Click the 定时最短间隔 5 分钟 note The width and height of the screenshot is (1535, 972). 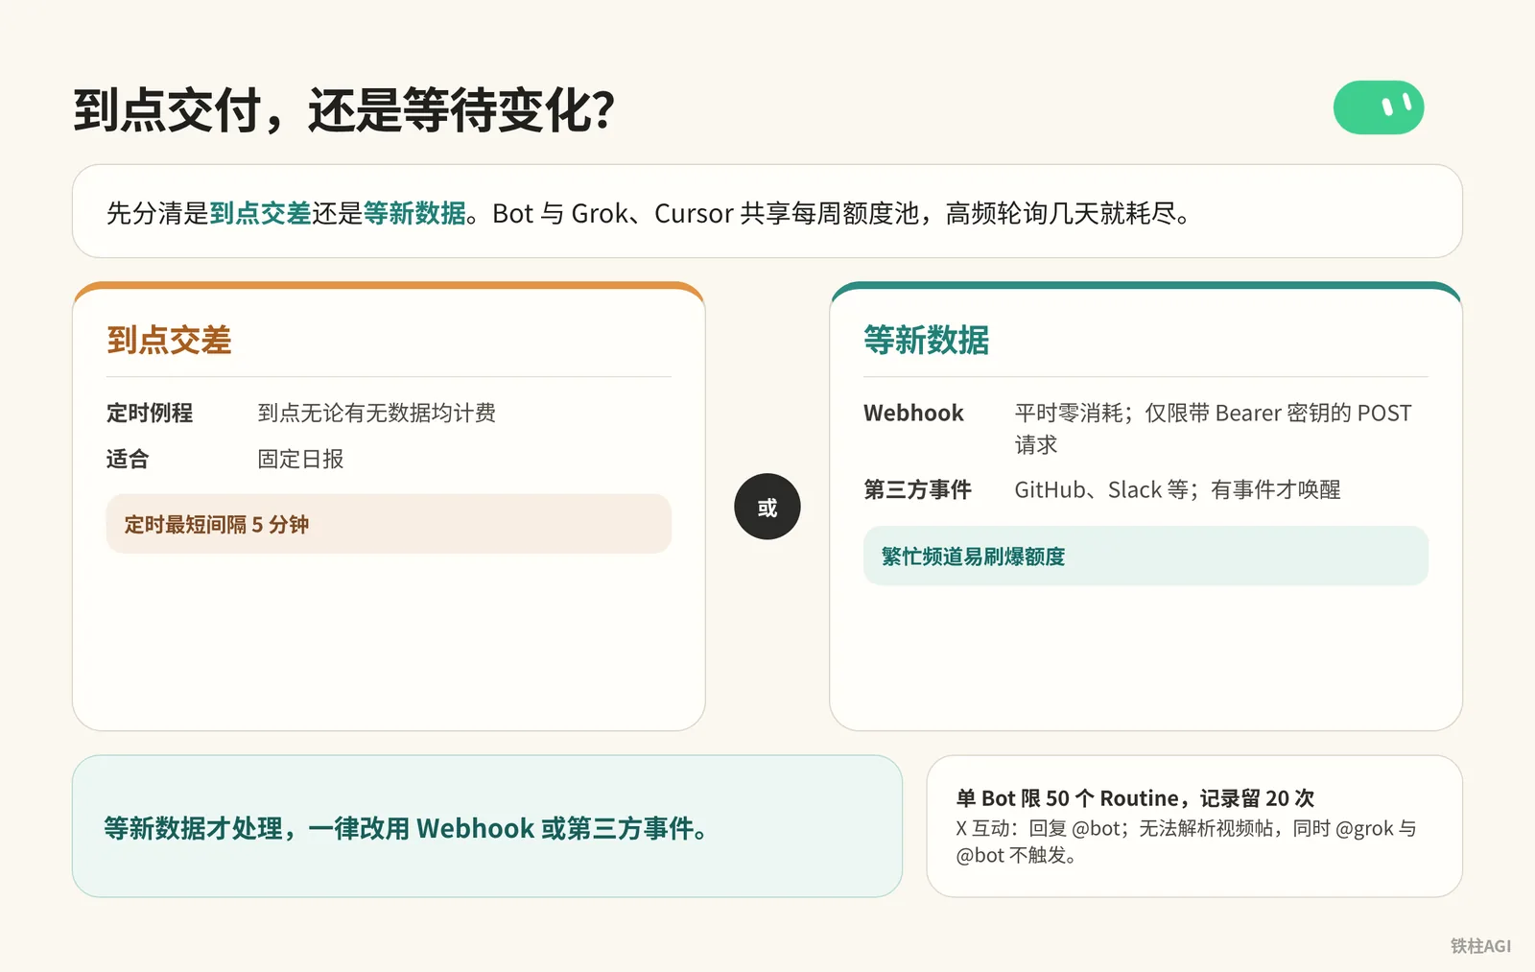pos(389,524)
